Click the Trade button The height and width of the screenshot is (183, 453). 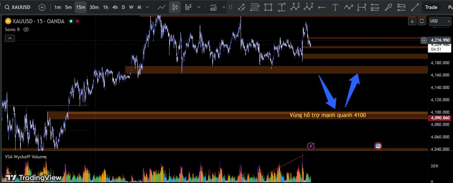coord(431,7)
